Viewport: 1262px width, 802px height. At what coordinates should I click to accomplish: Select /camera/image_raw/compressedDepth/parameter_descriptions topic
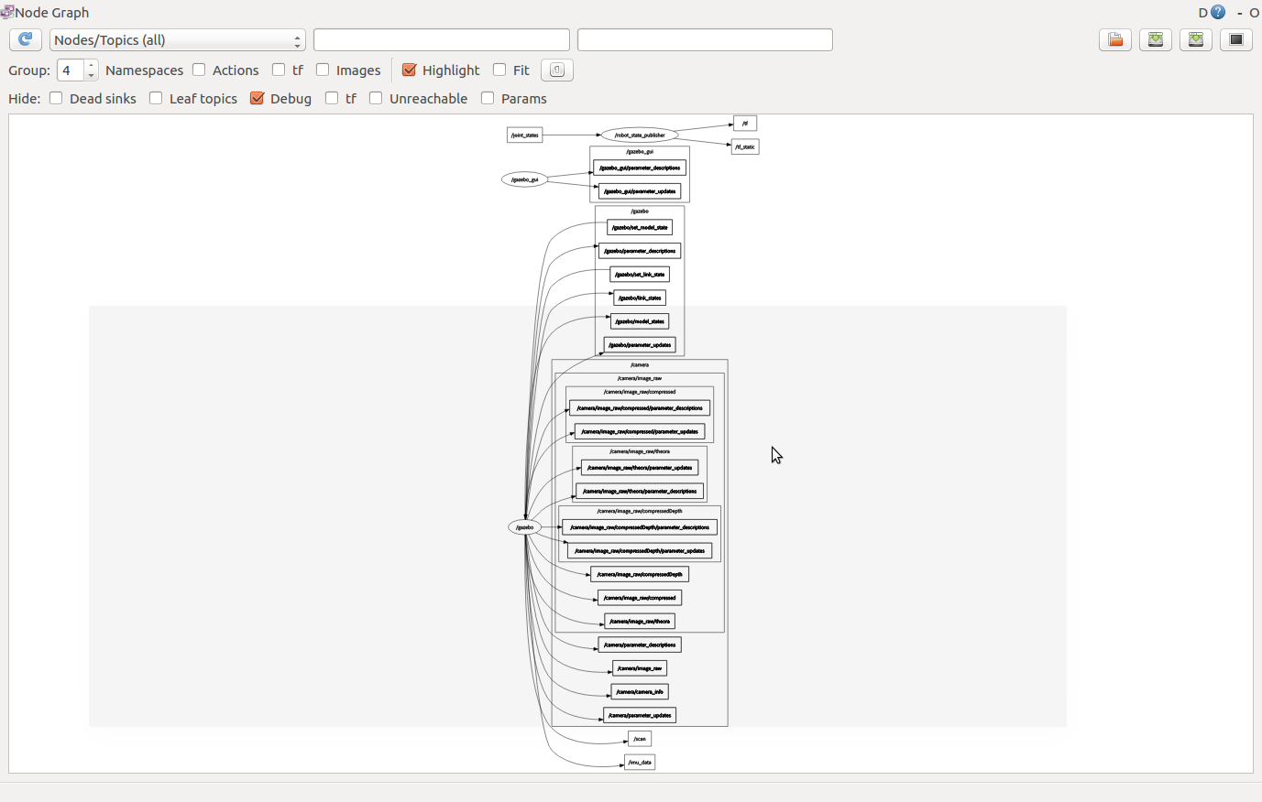pos(640,527)
